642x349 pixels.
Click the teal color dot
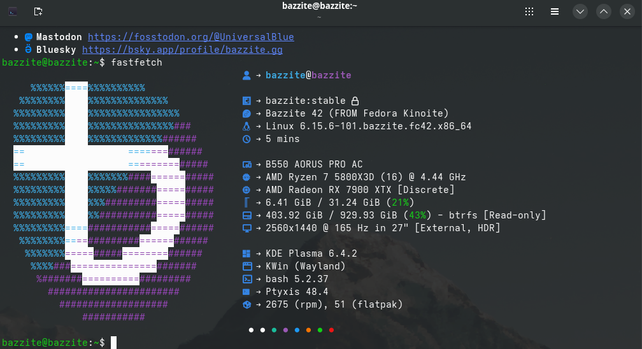(274, 330)
